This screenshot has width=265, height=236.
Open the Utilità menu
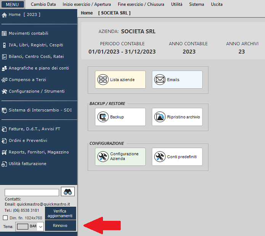tap(177, 5)
